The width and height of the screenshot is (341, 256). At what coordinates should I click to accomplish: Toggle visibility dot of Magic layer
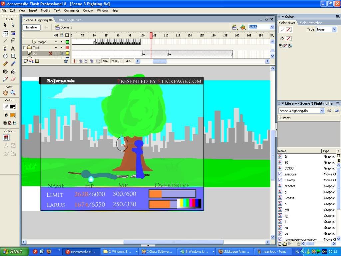point(56,42)
